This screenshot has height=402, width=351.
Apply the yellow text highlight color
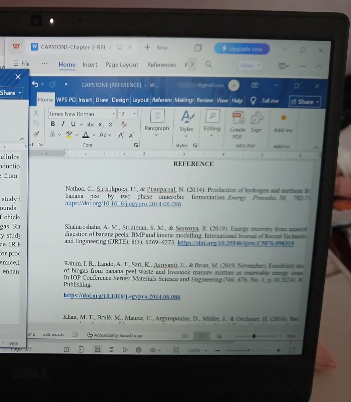tap(69, 135)
